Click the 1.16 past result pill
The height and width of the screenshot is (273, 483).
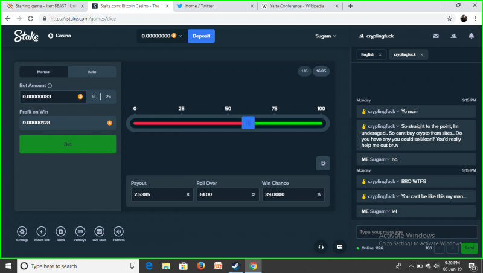click(x=304, y=71)
